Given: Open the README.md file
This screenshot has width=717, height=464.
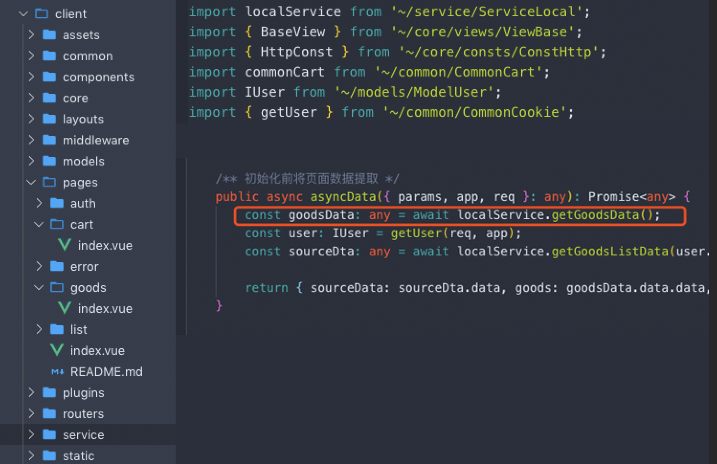Looking at the screenshot, I should tap(106, 372).
